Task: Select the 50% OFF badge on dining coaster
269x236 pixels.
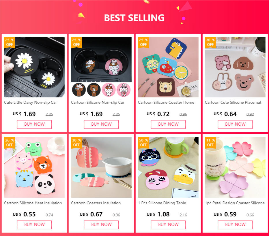Action: coord(143,143)
